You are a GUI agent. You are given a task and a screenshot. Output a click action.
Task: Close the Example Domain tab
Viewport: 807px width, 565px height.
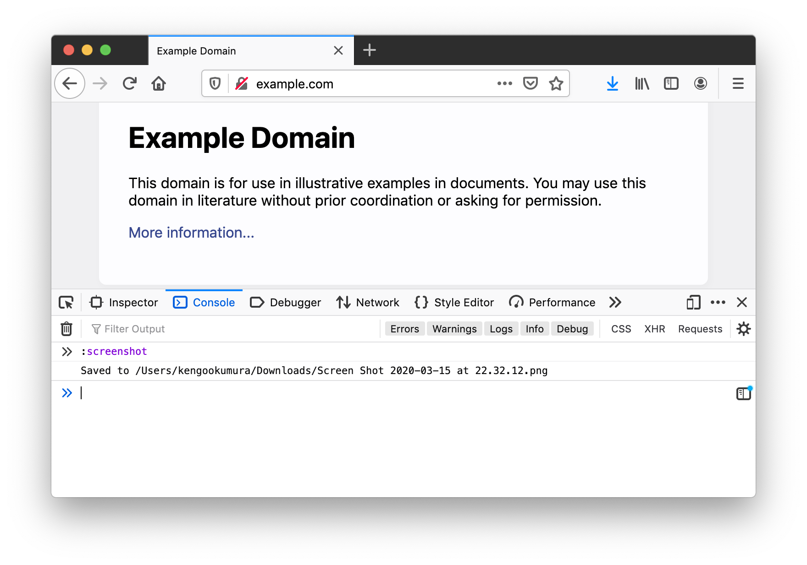pyautogui.click(x=338, y=50)
